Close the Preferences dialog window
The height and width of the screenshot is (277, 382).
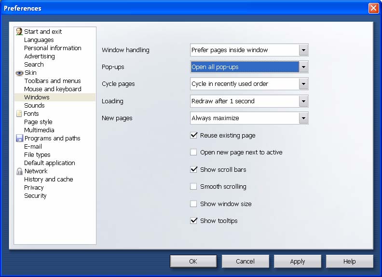[373, 8]
